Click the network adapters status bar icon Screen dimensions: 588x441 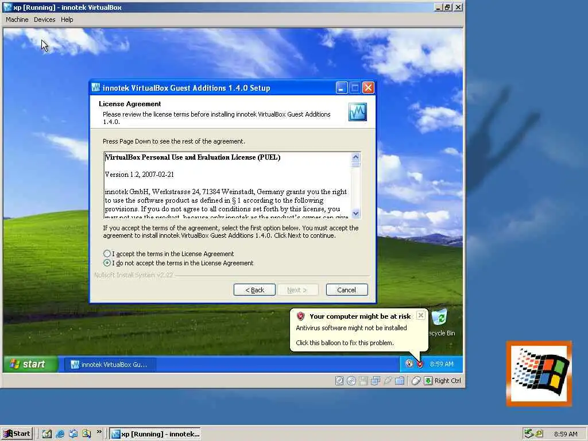[375, 381]
